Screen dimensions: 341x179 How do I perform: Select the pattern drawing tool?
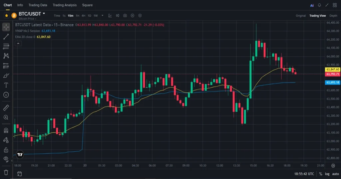click(6, 56)
